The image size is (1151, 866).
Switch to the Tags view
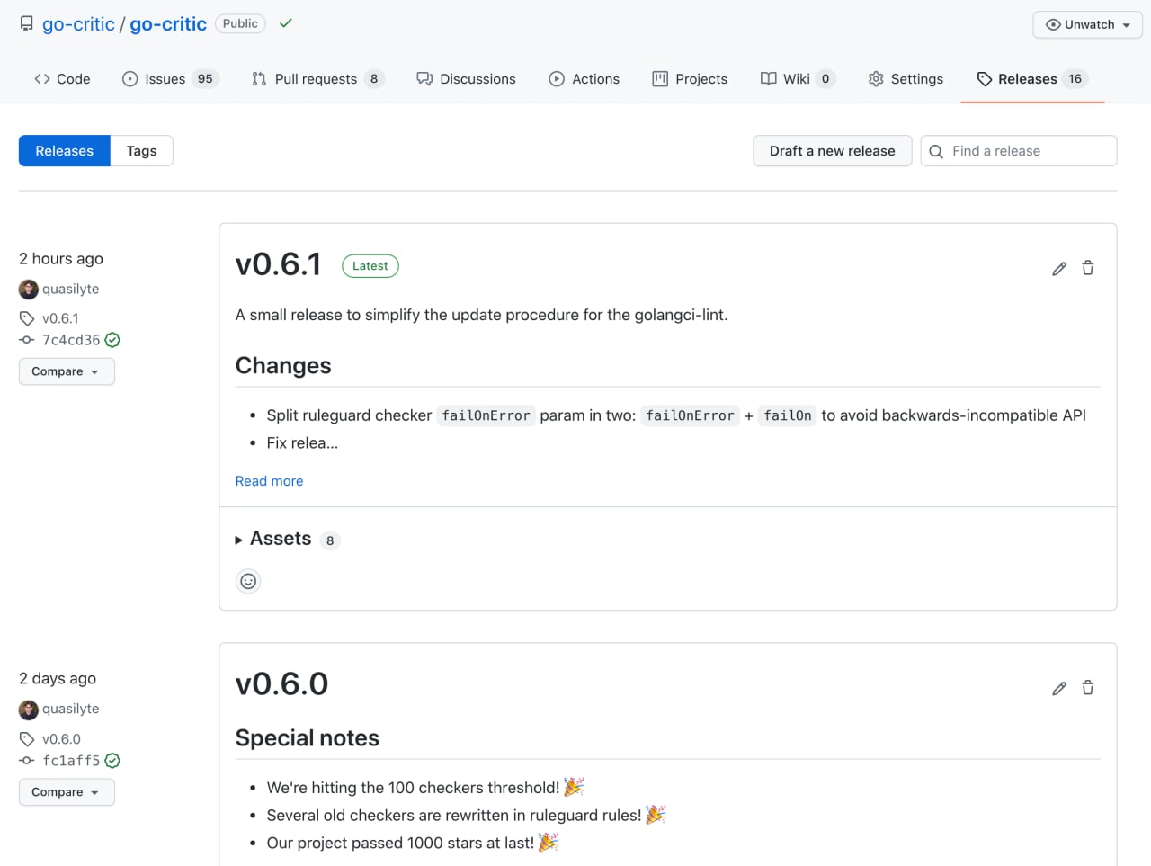pos(141,151)
